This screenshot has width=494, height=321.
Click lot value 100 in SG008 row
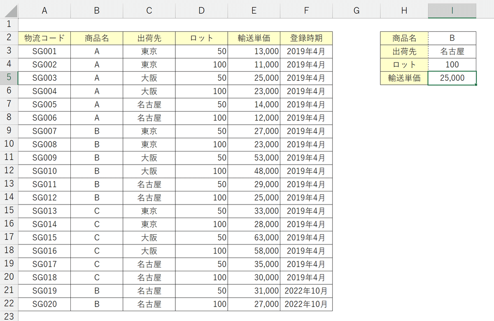pos(201,144)
